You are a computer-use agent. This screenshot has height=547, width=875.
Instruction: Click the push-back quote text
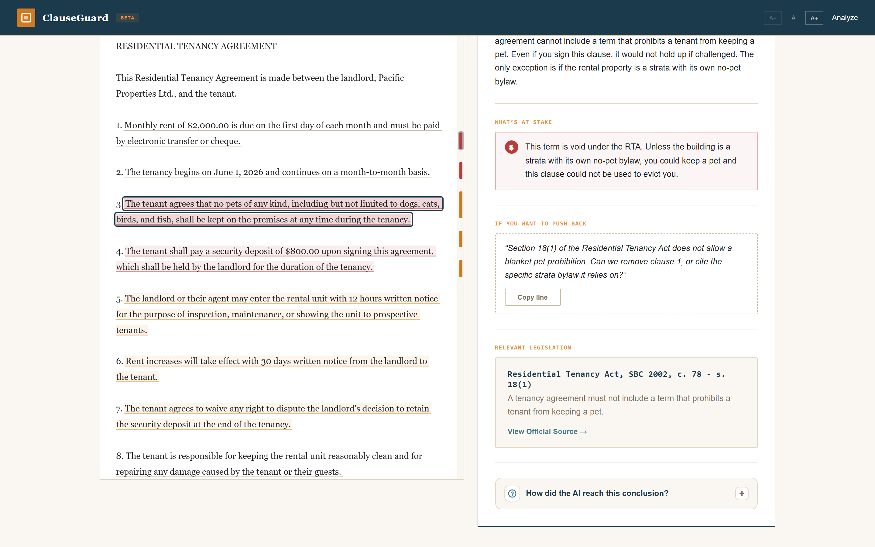tap(618, 262)
